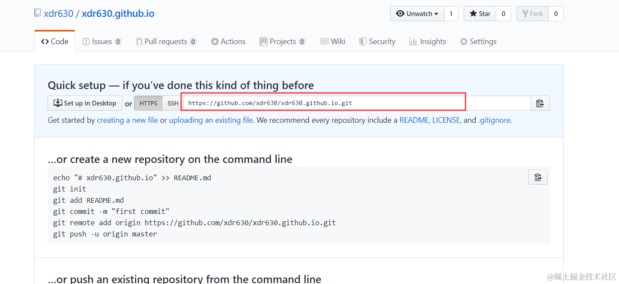This screenshot has height=284, width=619.
Task: Click the repository clone URL field
Action: [x=357, y=103]
